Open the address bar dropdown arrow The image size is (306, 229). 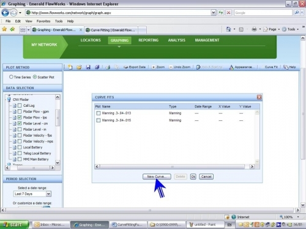213,13
